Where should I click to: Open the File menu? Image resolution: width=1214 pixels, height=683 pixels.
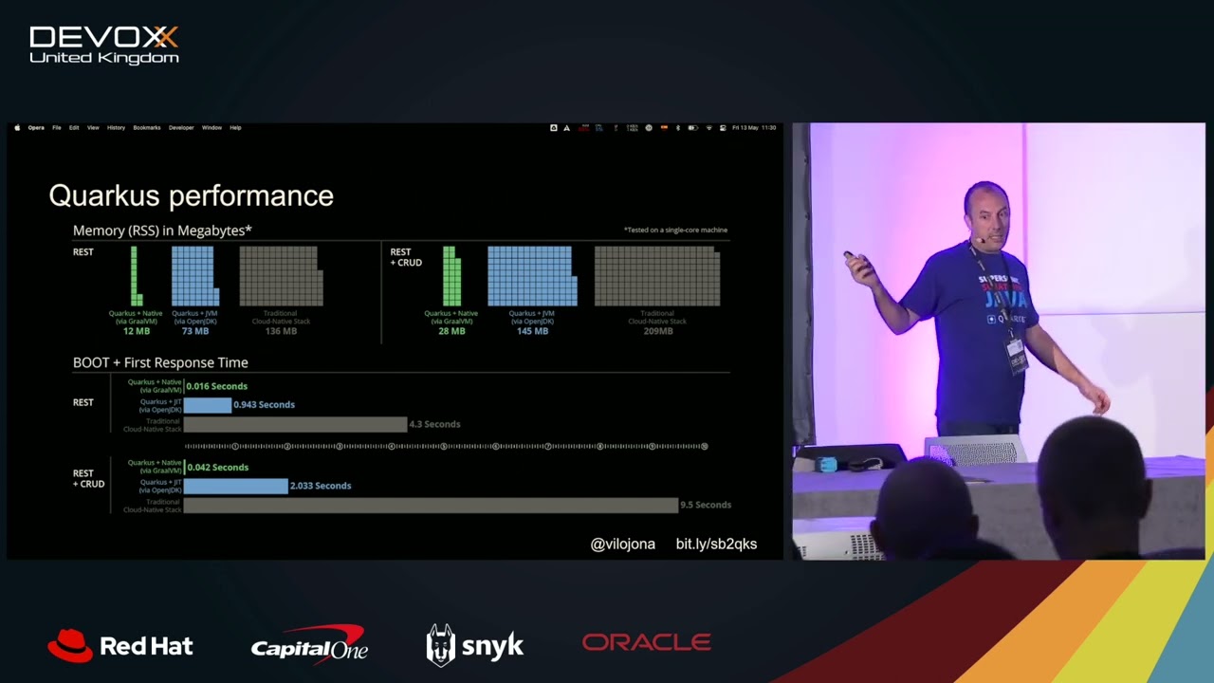(57, 127)
